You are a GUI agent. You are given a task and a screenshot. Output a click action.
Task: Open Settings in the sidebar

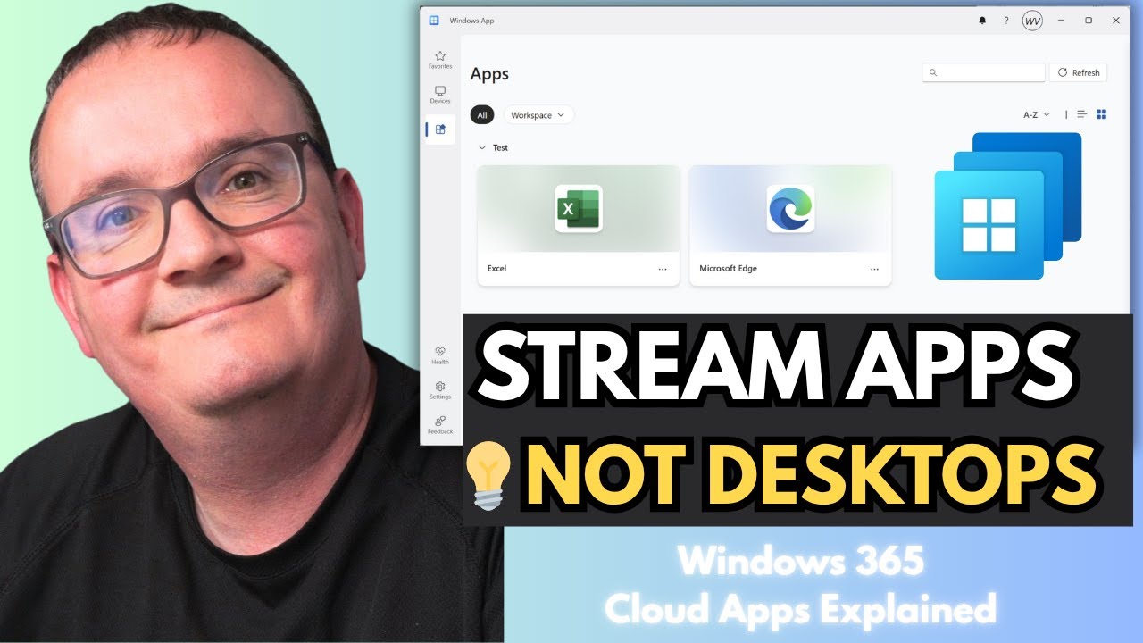coord(440,390)
